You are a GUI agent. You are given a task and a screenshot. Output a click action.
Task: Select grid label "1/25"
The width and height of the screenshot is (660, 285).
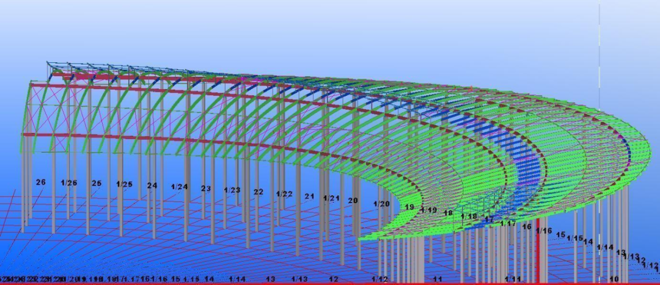tap(124, 184)
